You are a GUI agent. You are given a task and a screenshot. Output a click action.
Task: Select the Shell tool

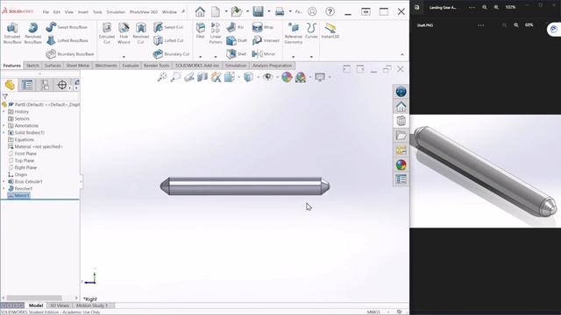237,54
